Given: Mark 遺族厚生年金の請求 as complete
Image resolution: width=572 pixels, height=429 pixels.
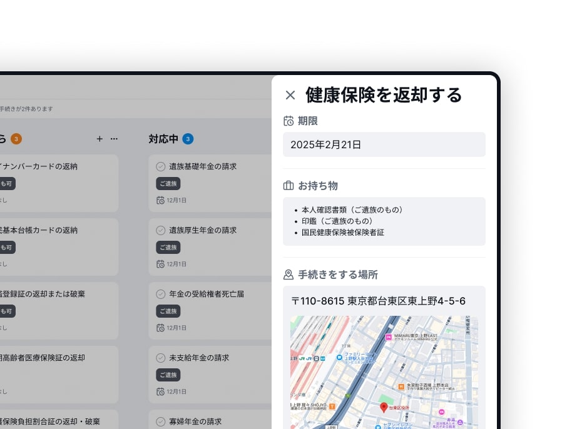Looking at the screenshot, I should click(x=161, y=230).
